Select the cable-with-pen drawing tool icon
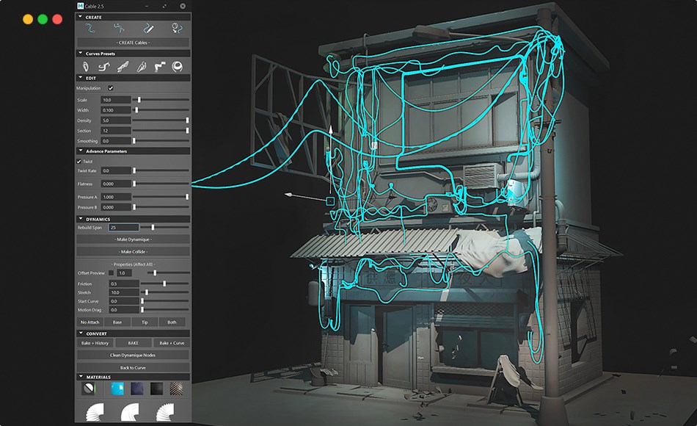The width and height of the screenshot is (697, 426). coord(148,28)
